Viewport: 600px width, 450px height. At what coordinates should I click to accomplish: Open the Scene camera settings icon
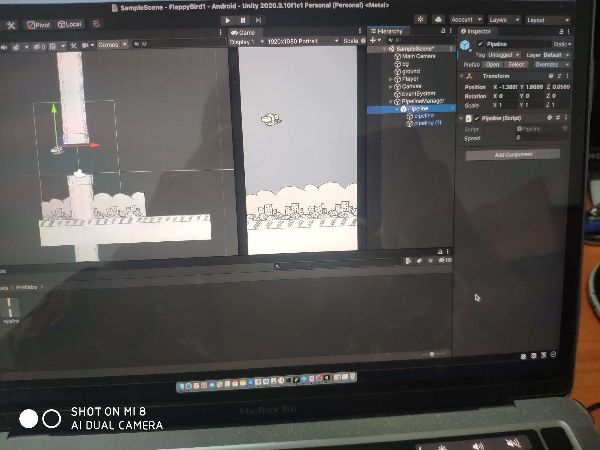(85, 45)
